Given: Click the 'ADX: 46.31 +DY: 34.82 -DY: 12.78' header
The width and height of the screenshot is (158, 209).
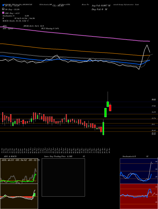Looking at the screenshot, I should pos(20,160).
